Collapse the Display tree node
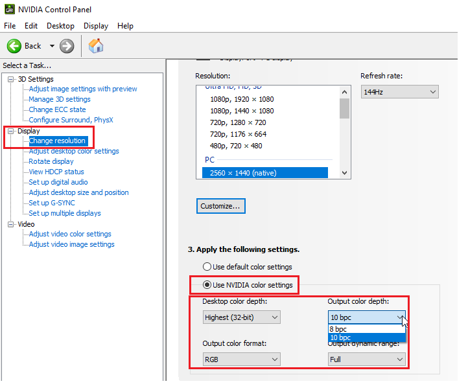Image resolution: width=468 pixels, height=388 pixels. [x=10, y=131]
